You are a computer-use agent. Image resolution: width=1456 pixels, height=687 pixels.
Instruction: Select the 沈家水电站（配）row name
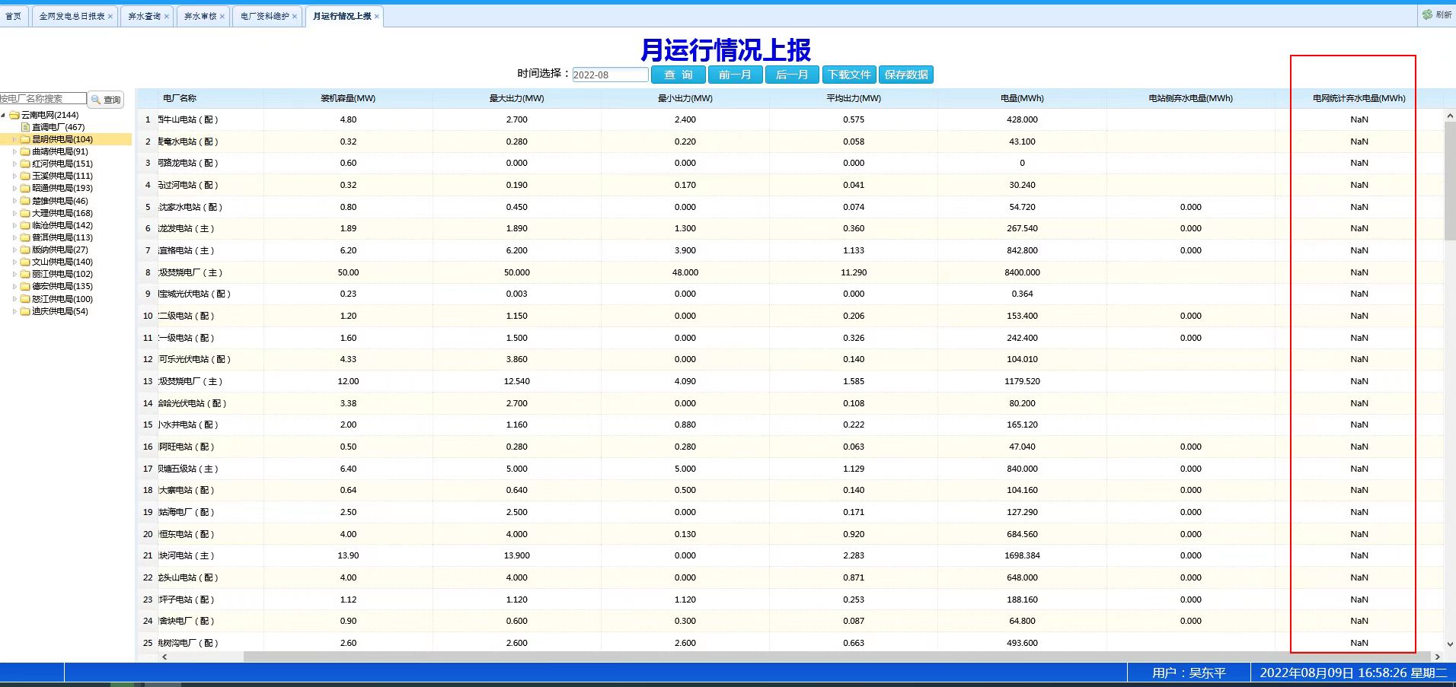[190, 207]
